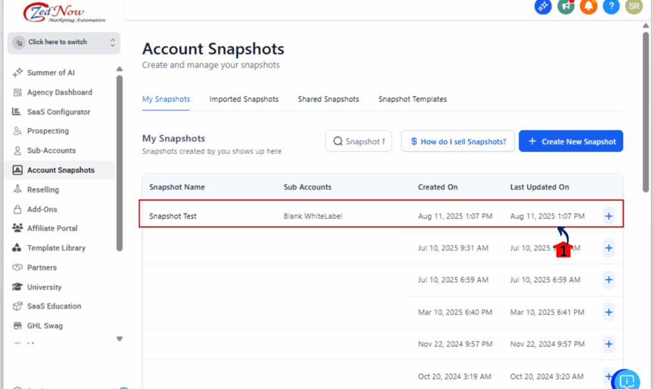
Task: Click the SaaS Education box icon
Action: (17, 306)
